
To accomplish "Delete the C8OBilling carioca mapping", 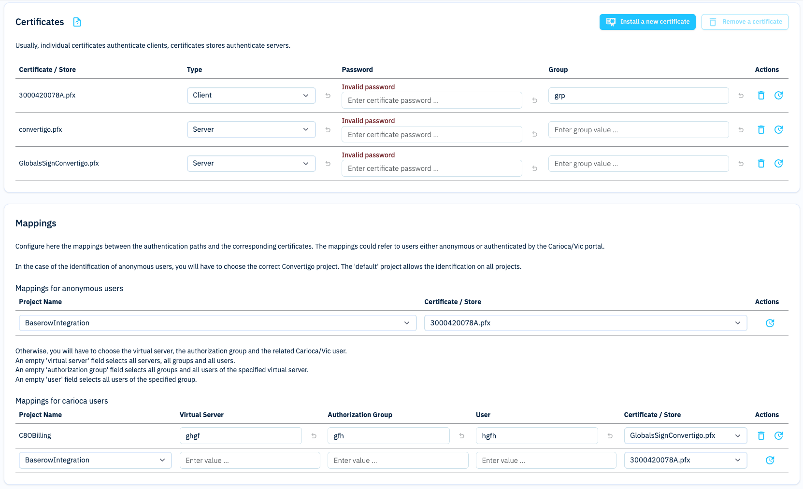I will (x=761, y=435).
